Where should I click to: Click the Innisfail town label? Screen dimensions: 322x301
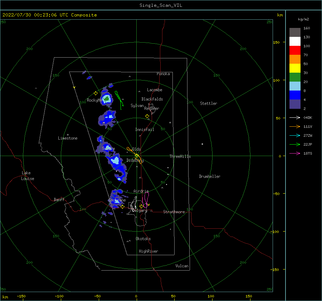(145, 130)
